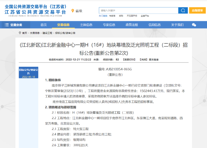Viewport: 207px width, 148px height.
Task: Open the 政策法规 navigation tab
Action: 132,25
